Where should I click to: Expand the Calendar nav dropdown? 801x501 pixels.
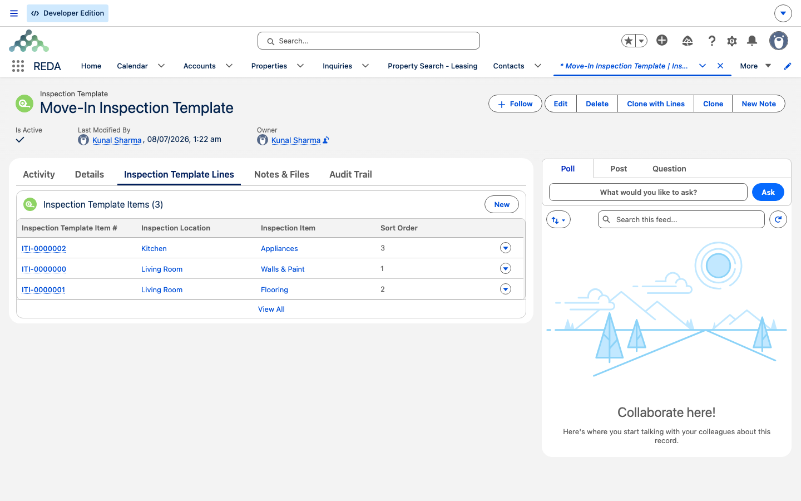(x=161, y=66)
